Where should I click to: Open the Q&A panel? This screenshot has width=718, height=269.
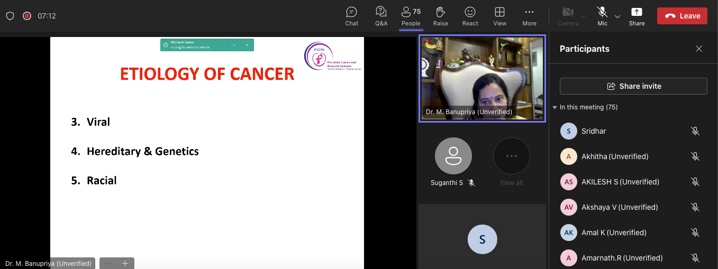tap(381, 16)
